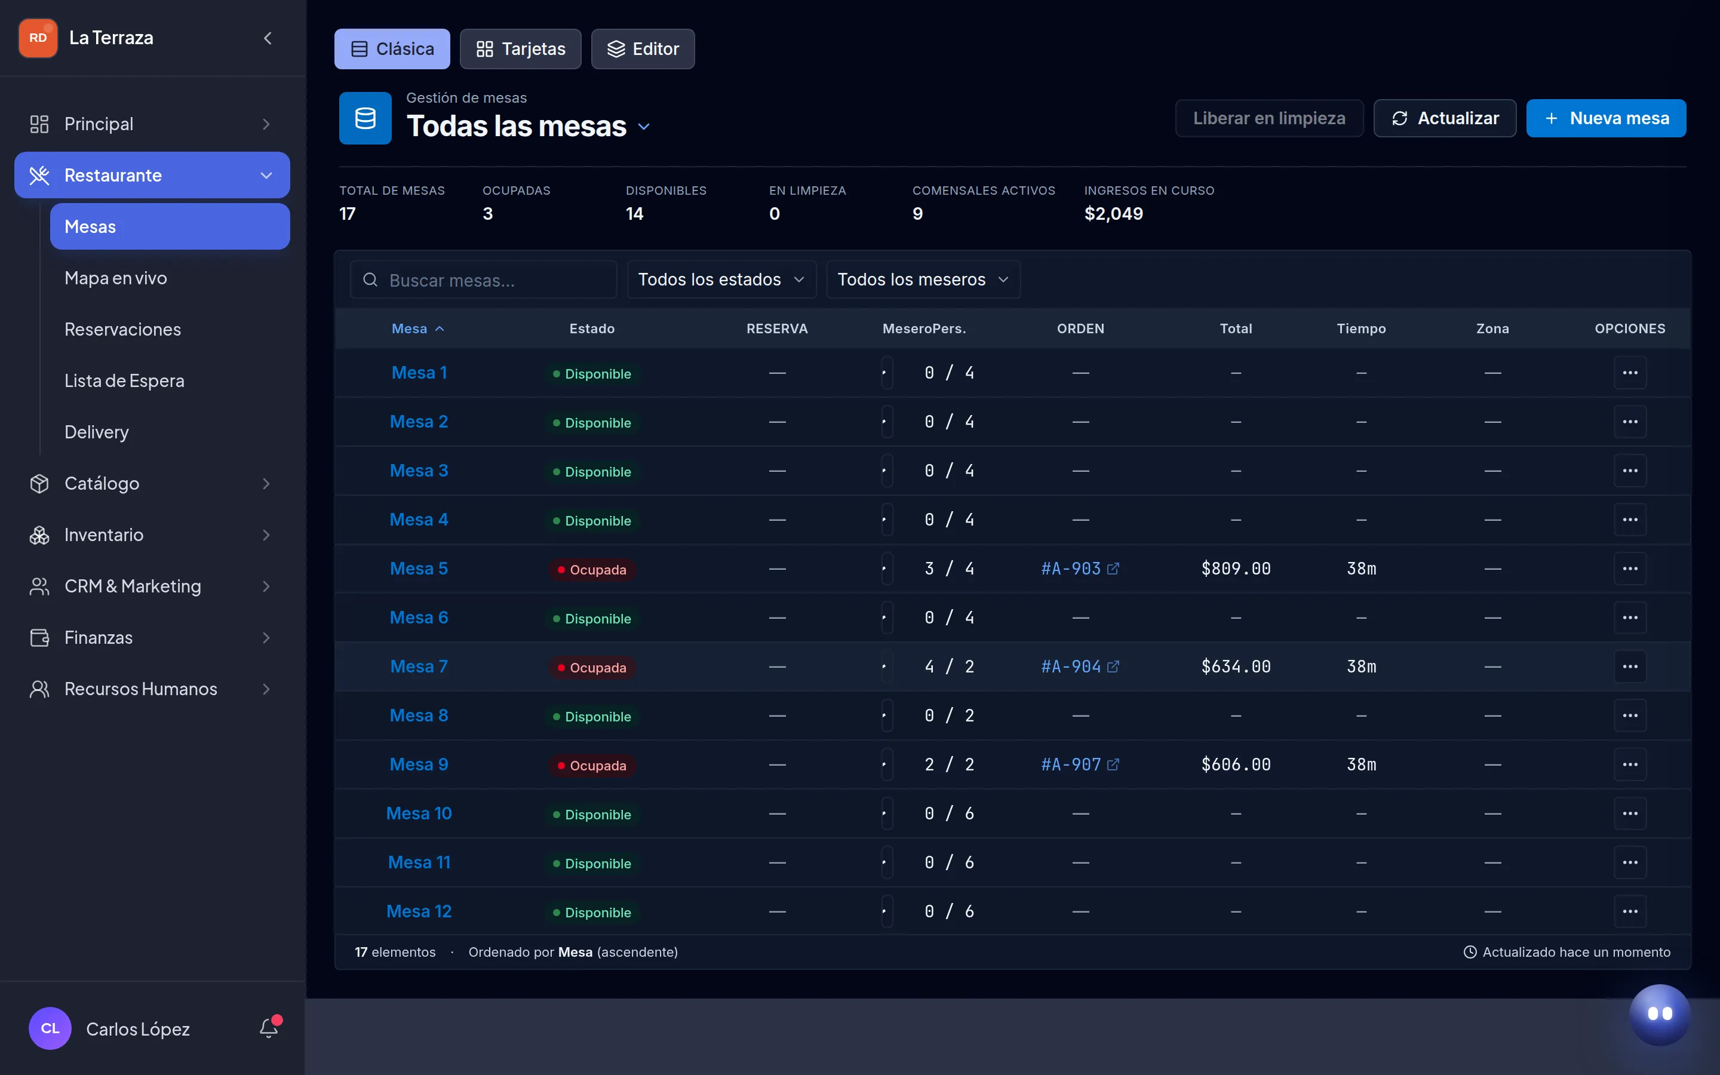Collapse the Restaurante menu section
This screenshot has width=1720, height=1075.
click(x=152, y=175)
